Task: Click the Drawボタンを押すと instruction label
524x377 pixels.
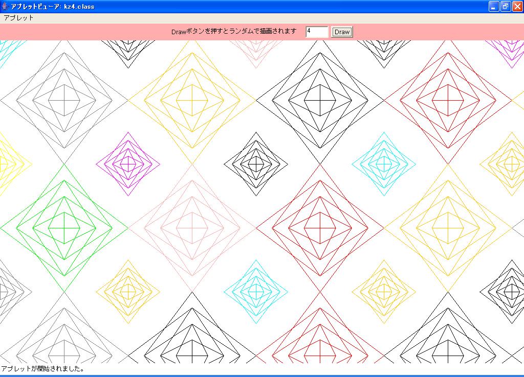Action: (x=234, y=32)
